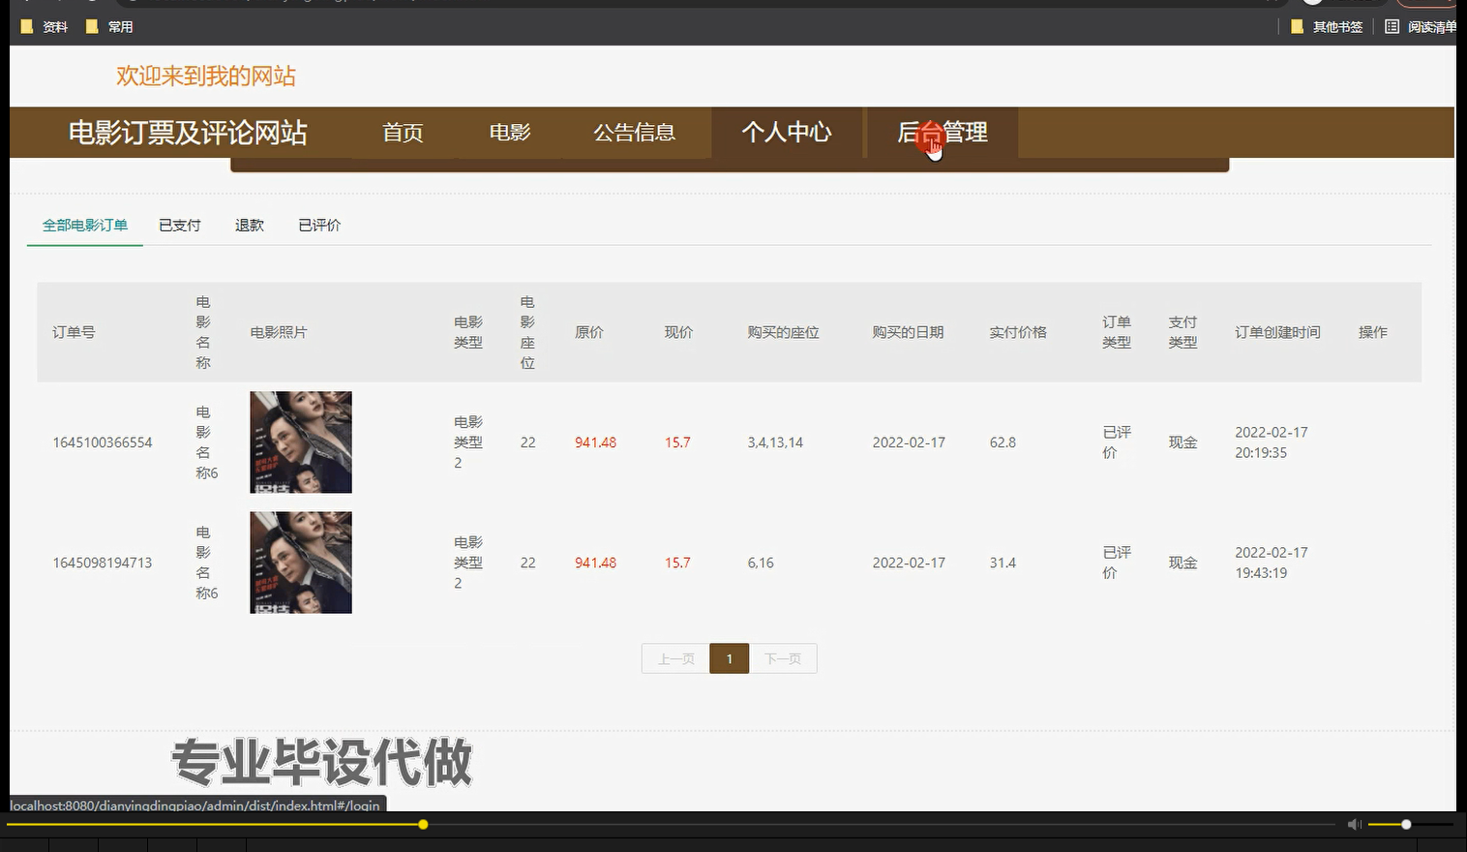The image size is (1467, 852).
Task: Open the 资料 bookmark folder
Action: point(45,27)
